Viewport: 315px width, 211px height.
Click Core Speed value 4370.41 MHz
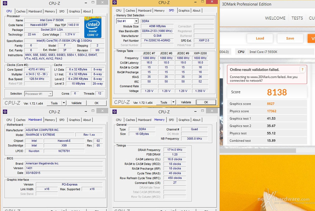[37, 70]
